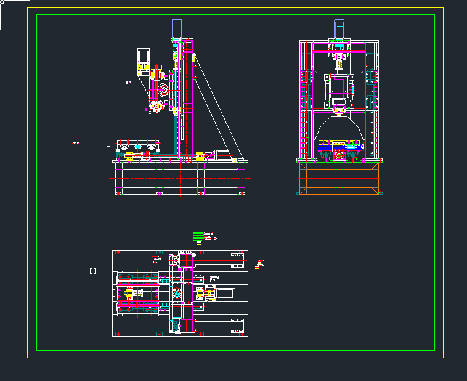This screenshot has width=467, height=381.
Task: Click the green stacked bars above plan view
Action: tap(198, 236)
